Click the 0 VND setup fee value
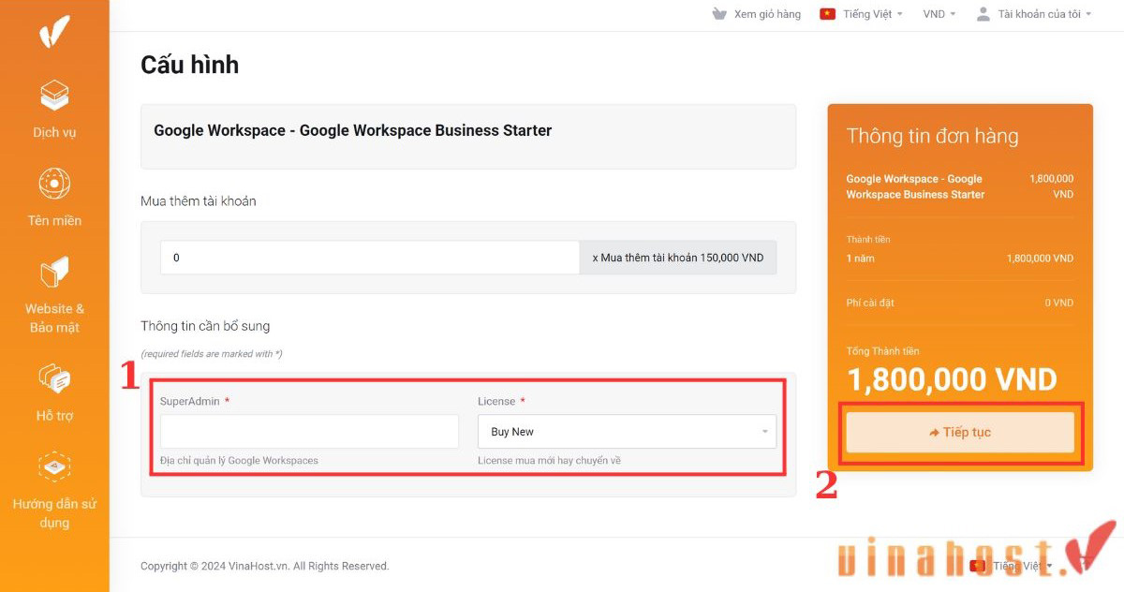1124x592 pixels. coord(1059,303)
